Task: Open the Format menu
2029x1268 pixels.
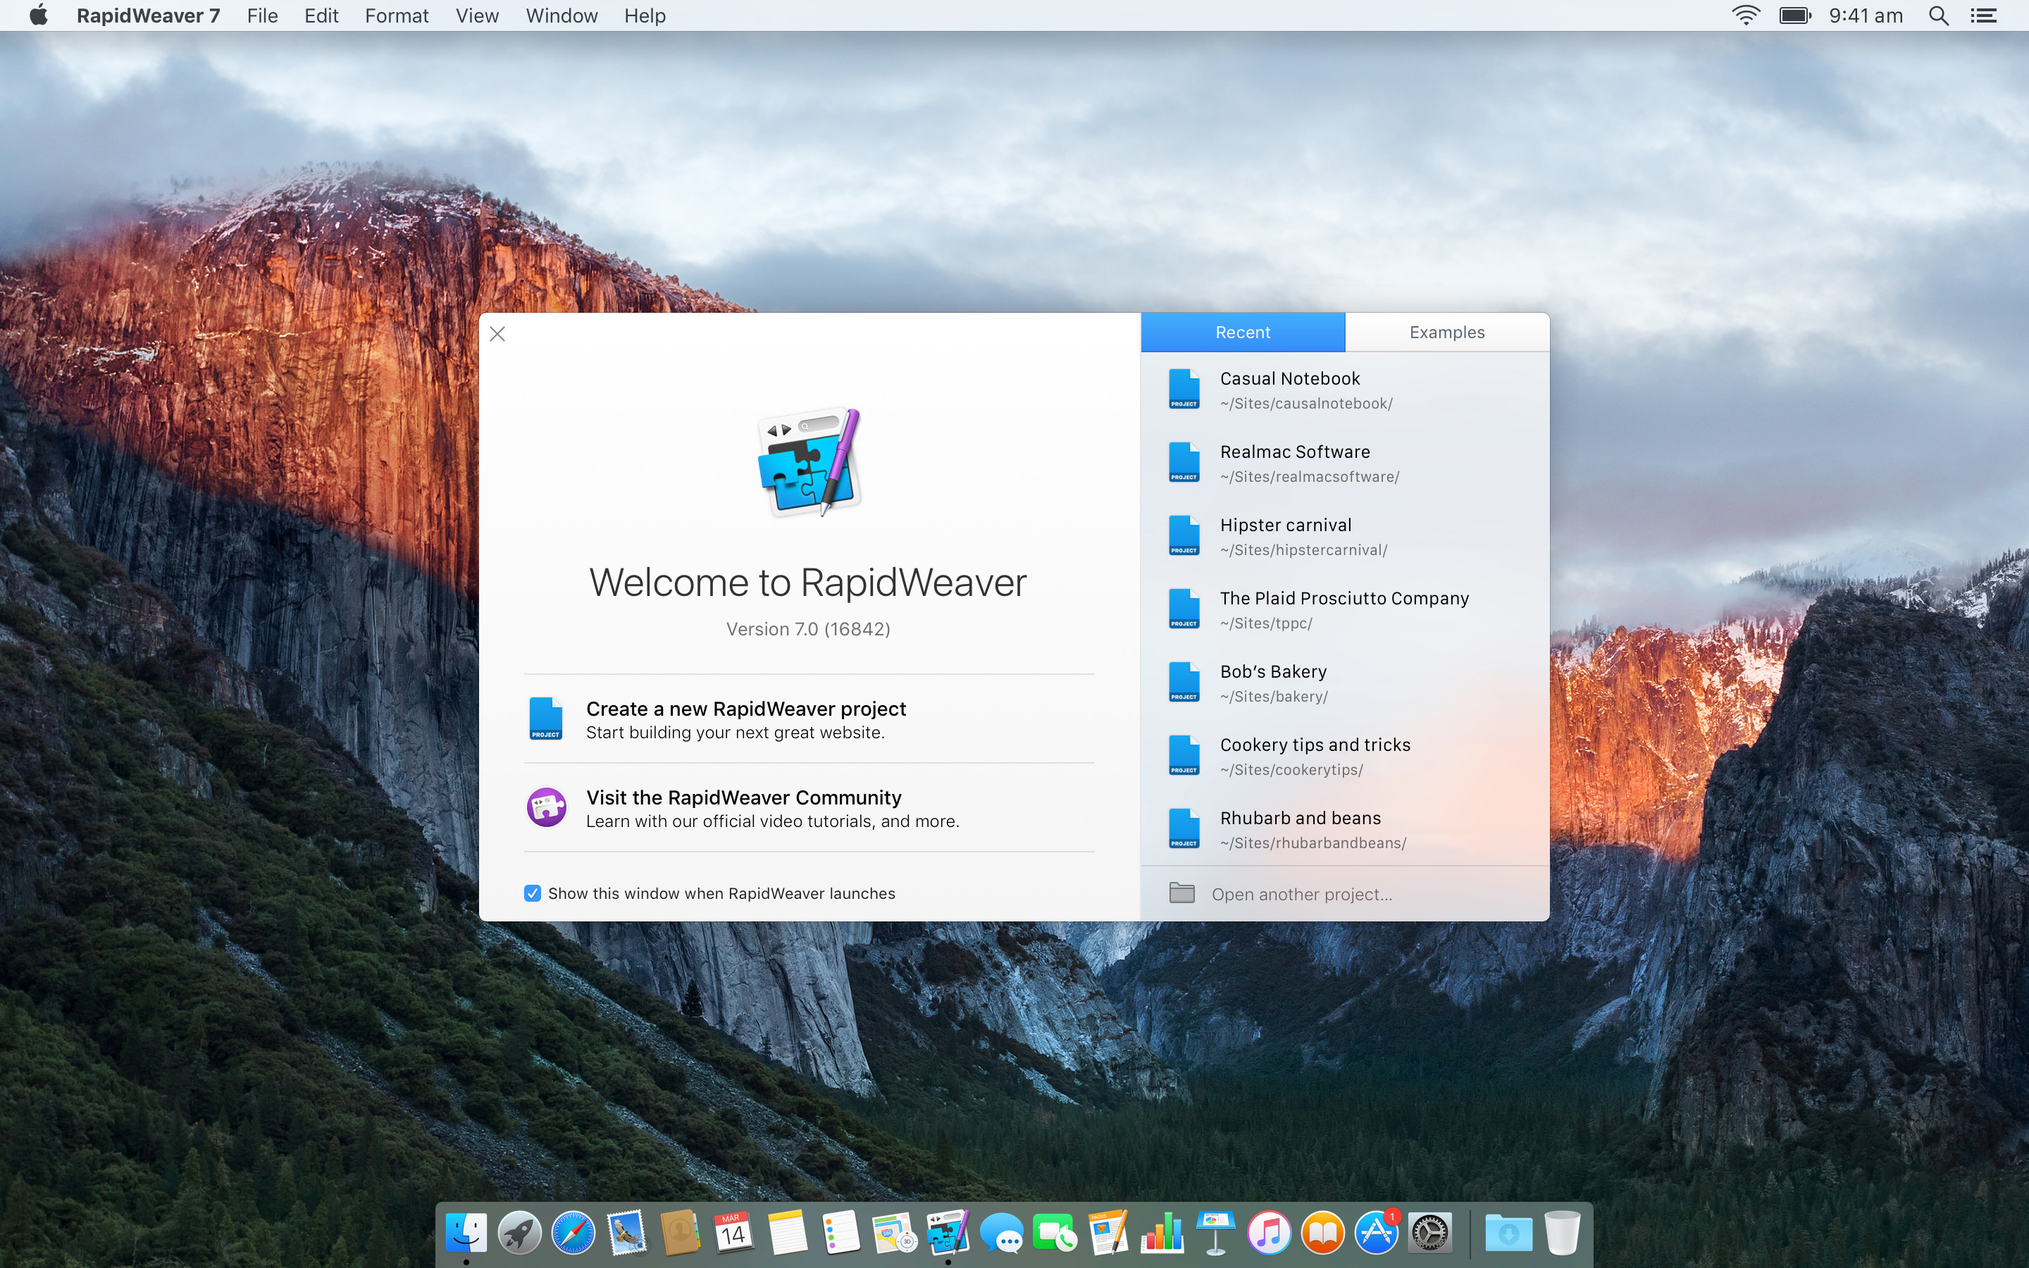Action: (x=396, y=16)
